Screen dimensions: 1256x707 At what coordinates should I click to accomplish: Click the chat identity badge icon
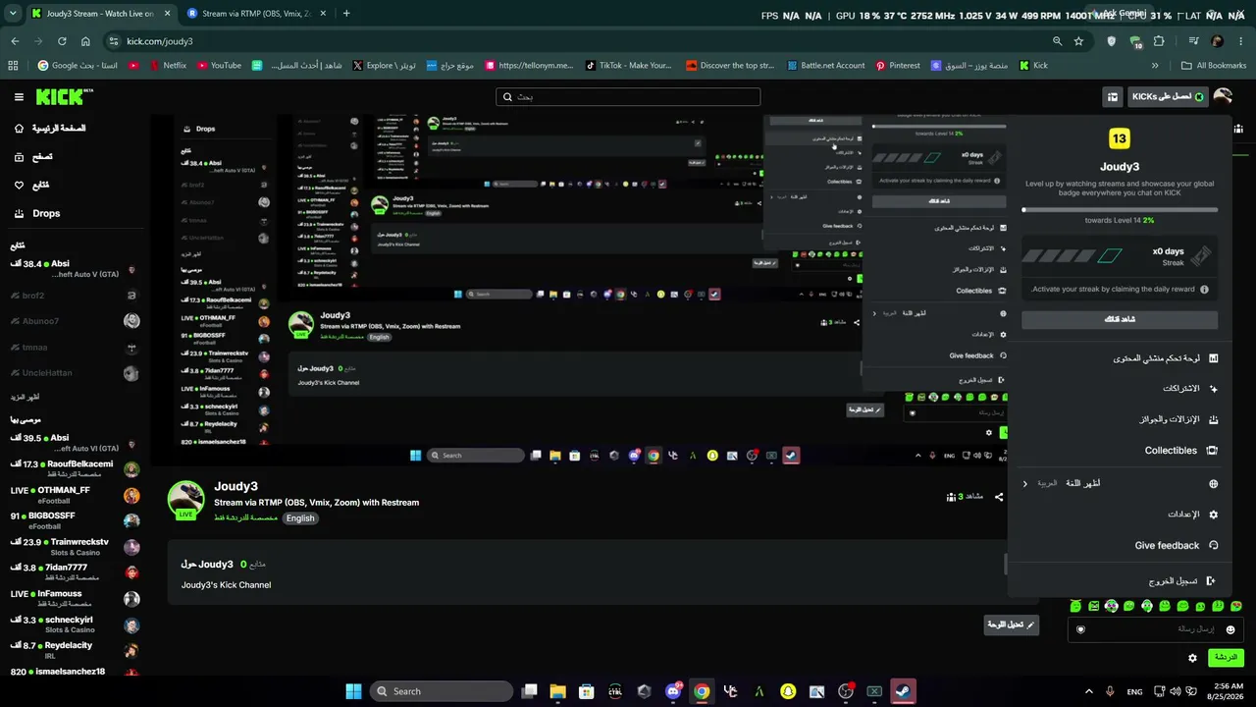(x=1080, y=629)
